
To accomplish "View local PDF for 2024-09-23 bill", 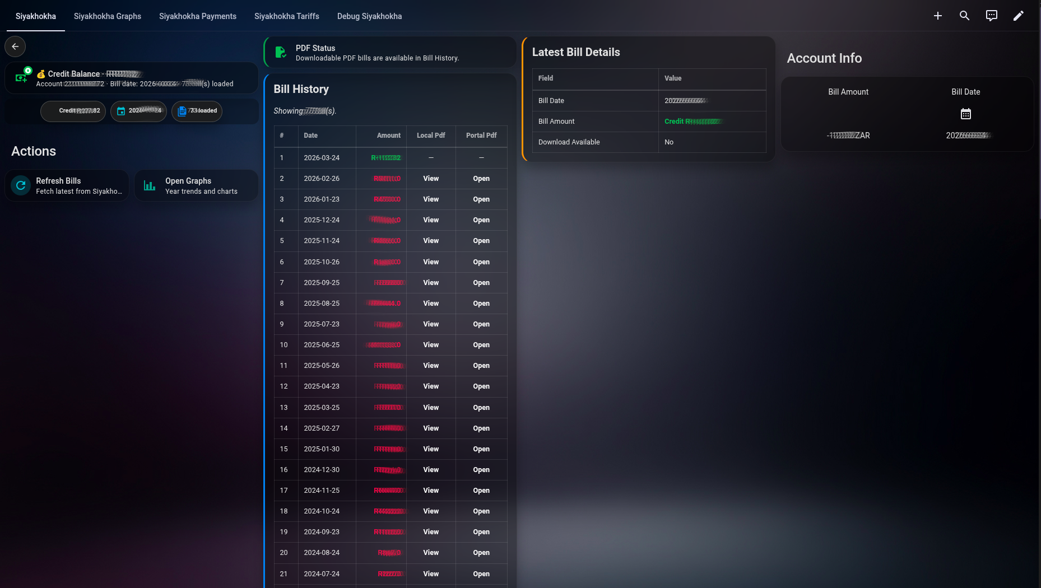I will [431, 532].
